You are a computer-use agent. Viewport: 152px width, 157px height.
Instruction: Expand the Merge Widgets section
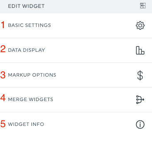76,99
